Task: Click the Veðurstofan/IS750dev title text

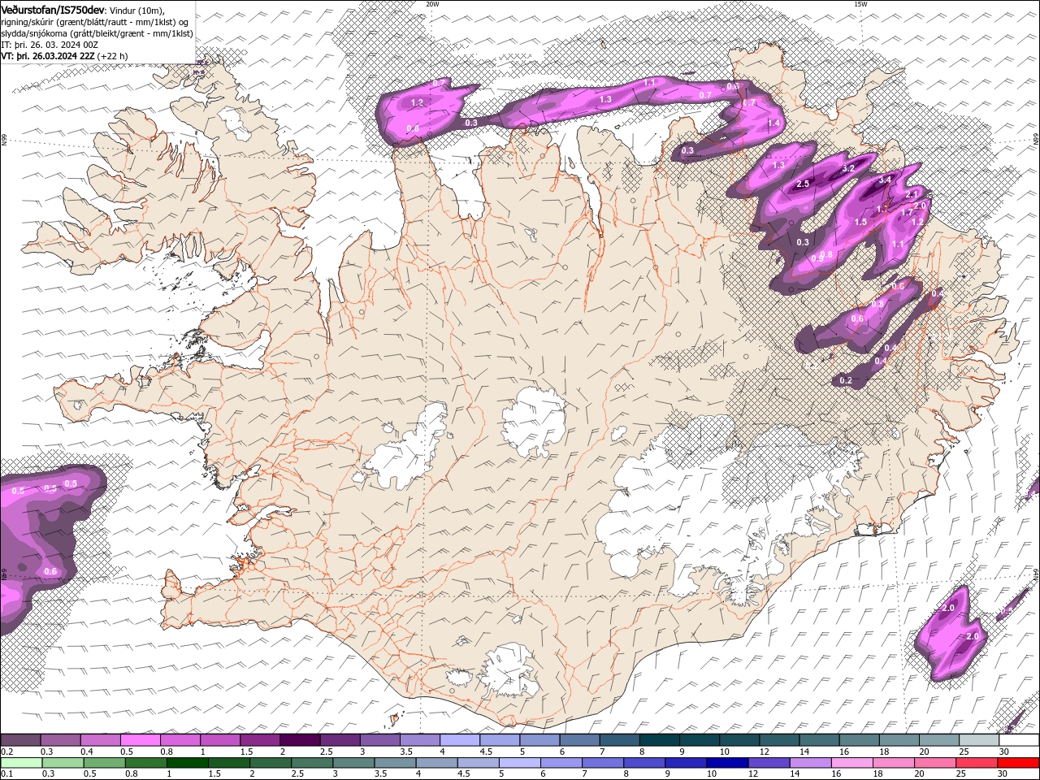Action: coord(53,9)
